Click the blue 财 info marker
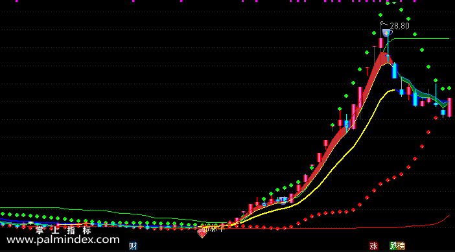Viewport: 455px width, 252px height. coord(133,246)
